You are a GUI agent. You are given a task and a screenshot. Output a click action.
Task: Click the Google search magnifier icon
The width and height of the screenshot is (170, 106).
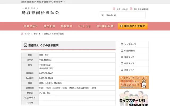tap(103, 15)
